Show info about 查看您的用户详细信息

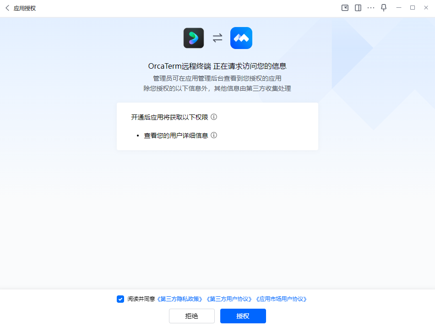(214, 135)
